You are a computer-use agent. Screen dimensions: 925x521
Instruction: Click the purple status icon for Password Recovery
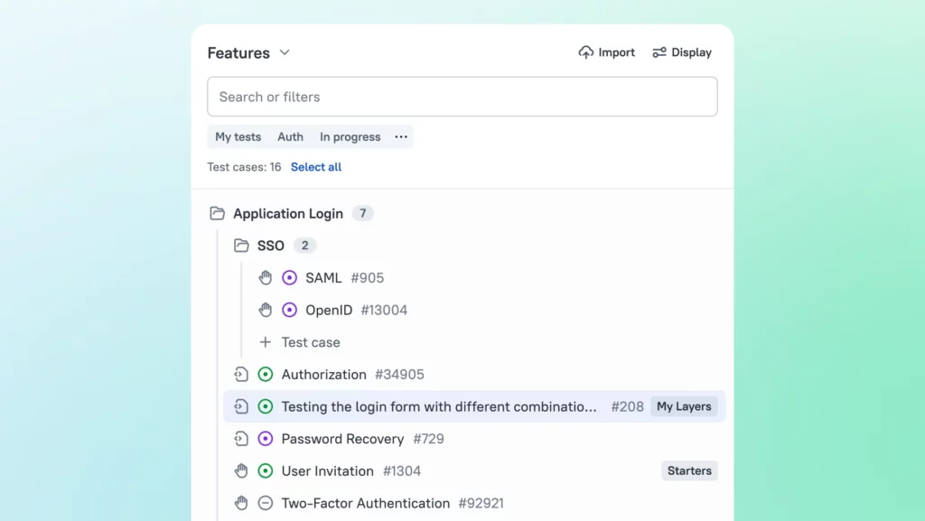pos(266,439)
